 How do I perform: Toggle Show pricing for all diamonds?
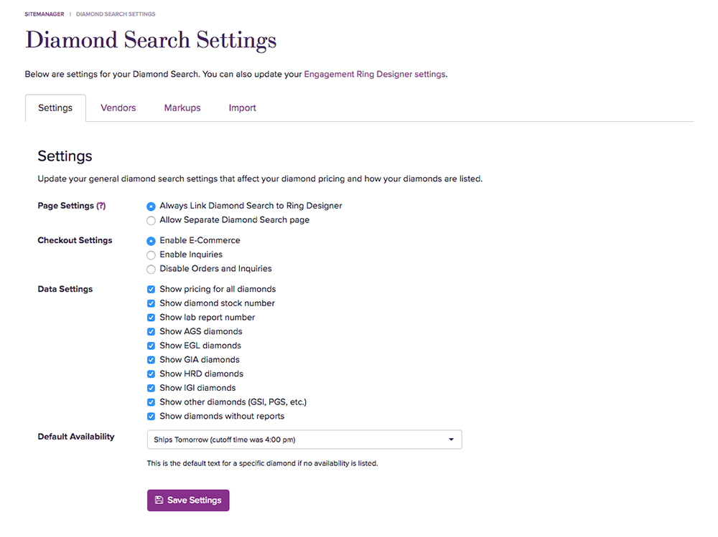(151, 289)
